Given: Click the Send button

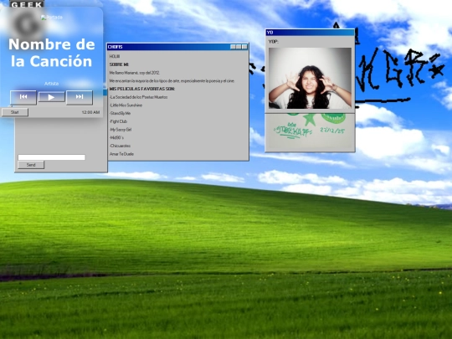Looking at the screenshot, I should [31, 165].
